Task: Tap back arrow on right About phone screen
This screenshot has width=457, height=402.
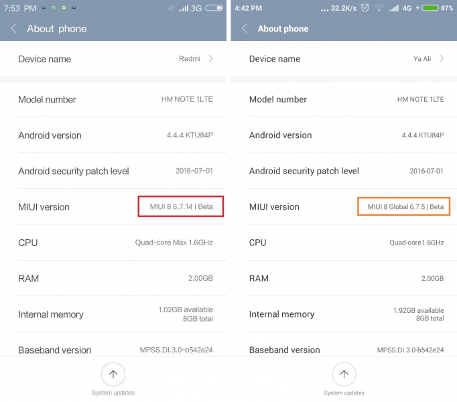Action: [x=245, y=29]
